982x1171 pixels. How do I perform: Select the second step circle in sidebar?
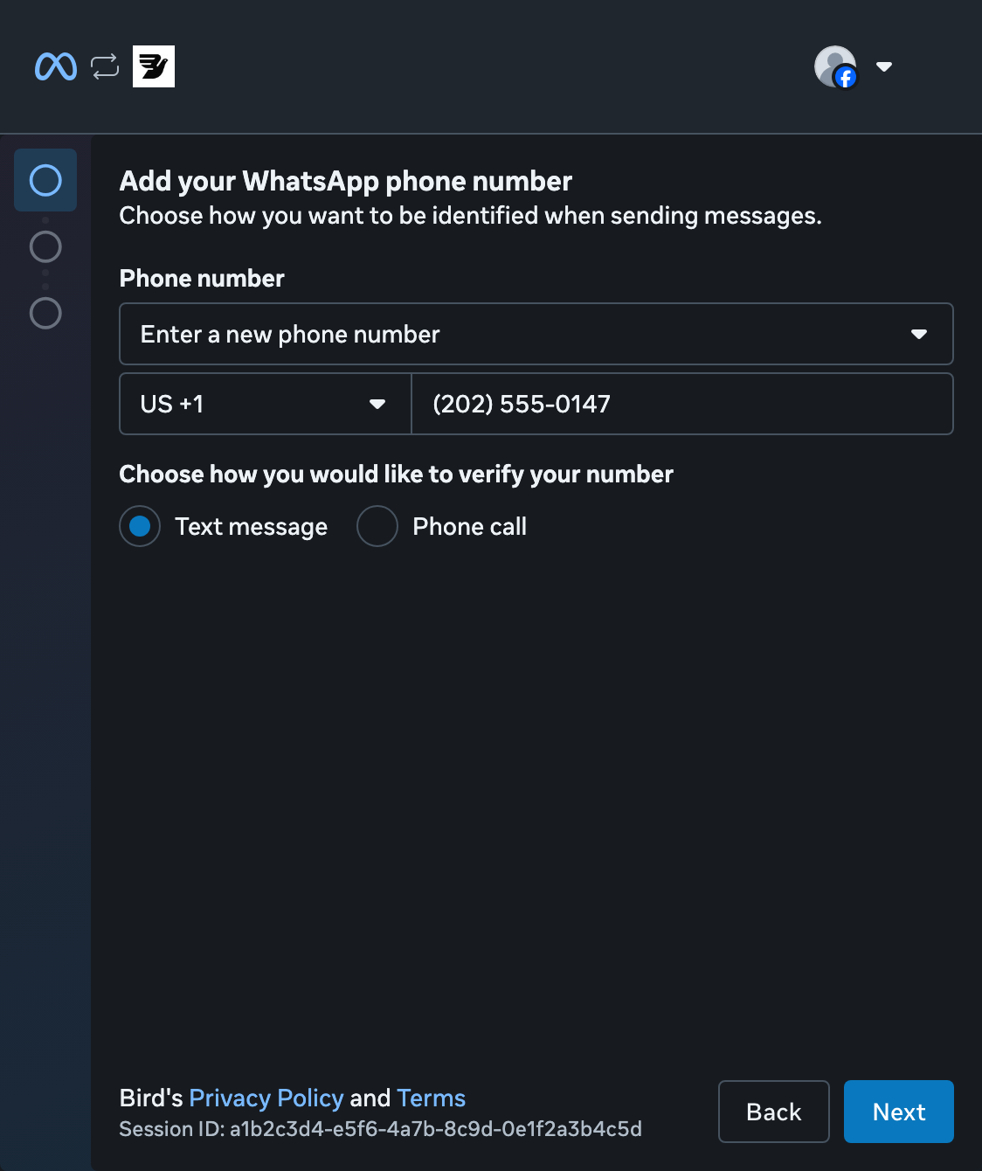[45, 246]
